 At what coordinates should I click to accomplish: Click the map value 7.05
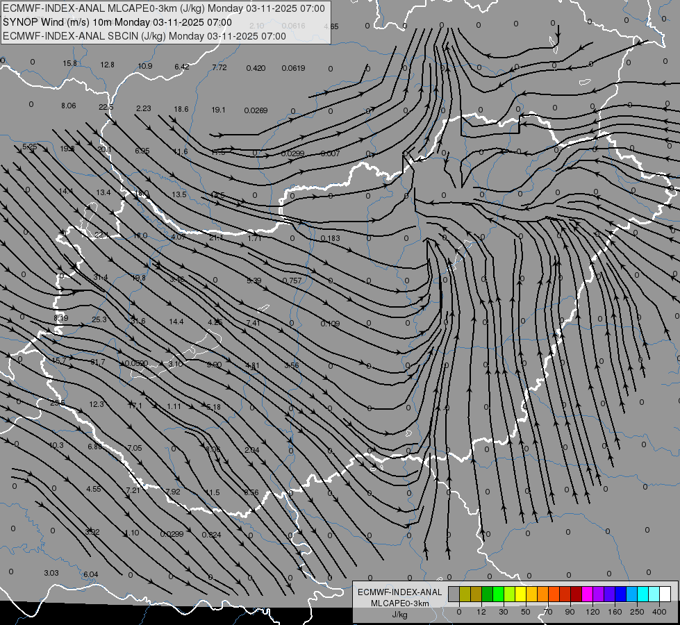point(135,448)
